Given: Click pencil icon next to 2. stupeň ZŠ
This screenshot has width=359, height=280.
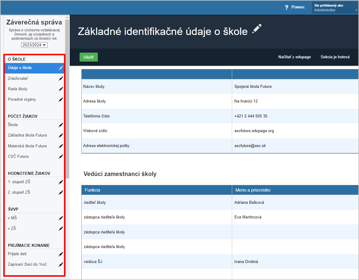Looking at the screenshot, I should pyautogui.click(x=61, y=192).
